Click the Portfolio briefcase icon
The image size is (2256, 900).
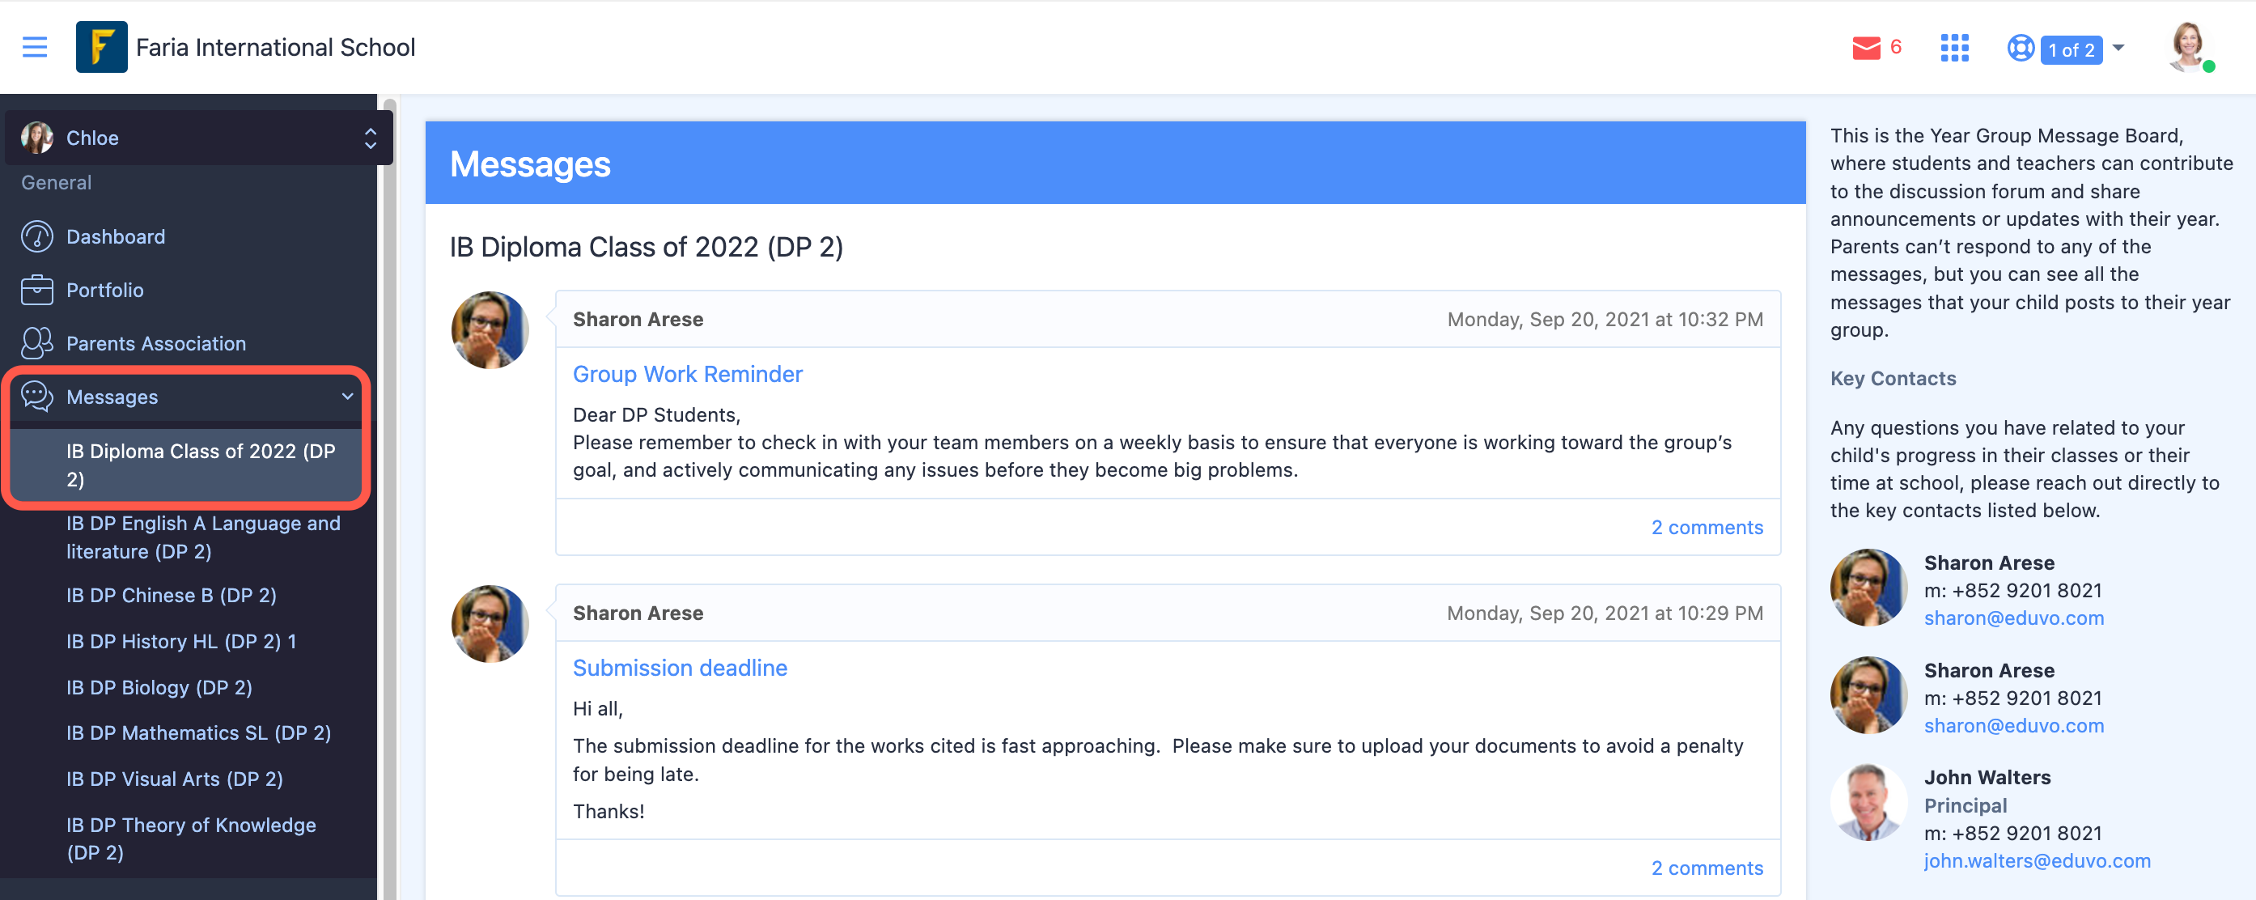point(36,290)
